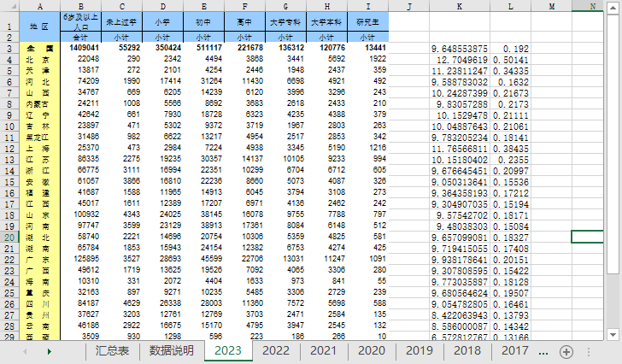Click the 广东 row label cell

coord(39,260)
